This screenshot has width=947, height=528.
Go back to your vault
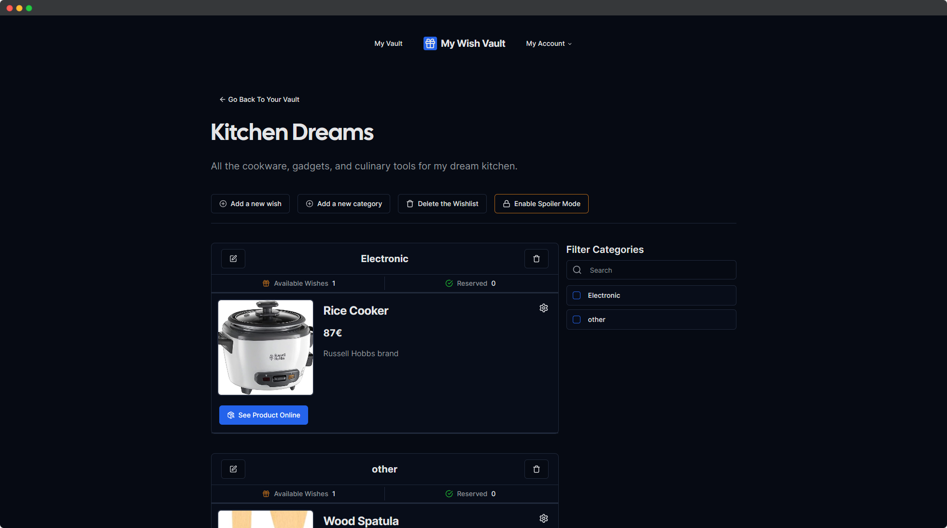point(259,99)
